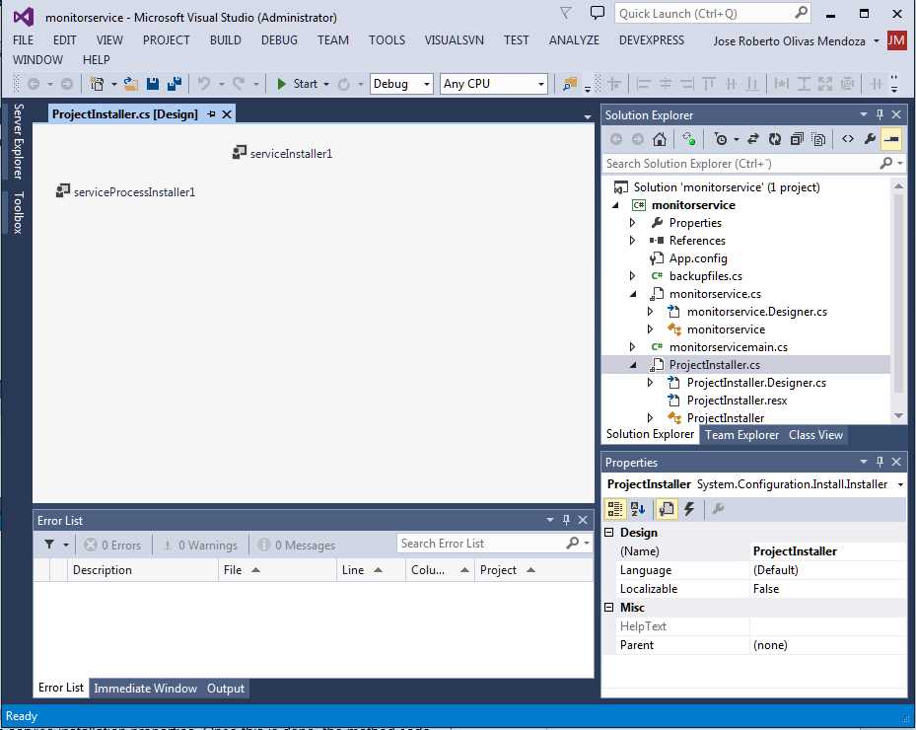Viewport: 916px width, 730px height.
Task: Collapse the Design category in Properties
Action: tap(609, 533)
